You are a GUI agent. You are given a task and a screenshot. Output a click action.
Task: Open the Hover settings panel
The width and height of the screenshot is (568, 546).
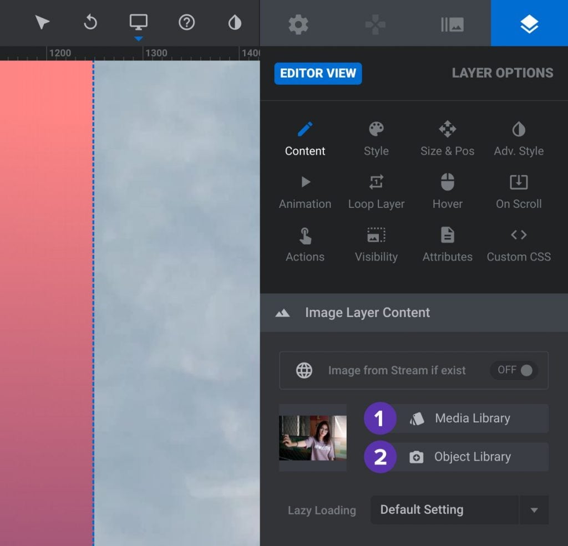click(x=447, y=191)
